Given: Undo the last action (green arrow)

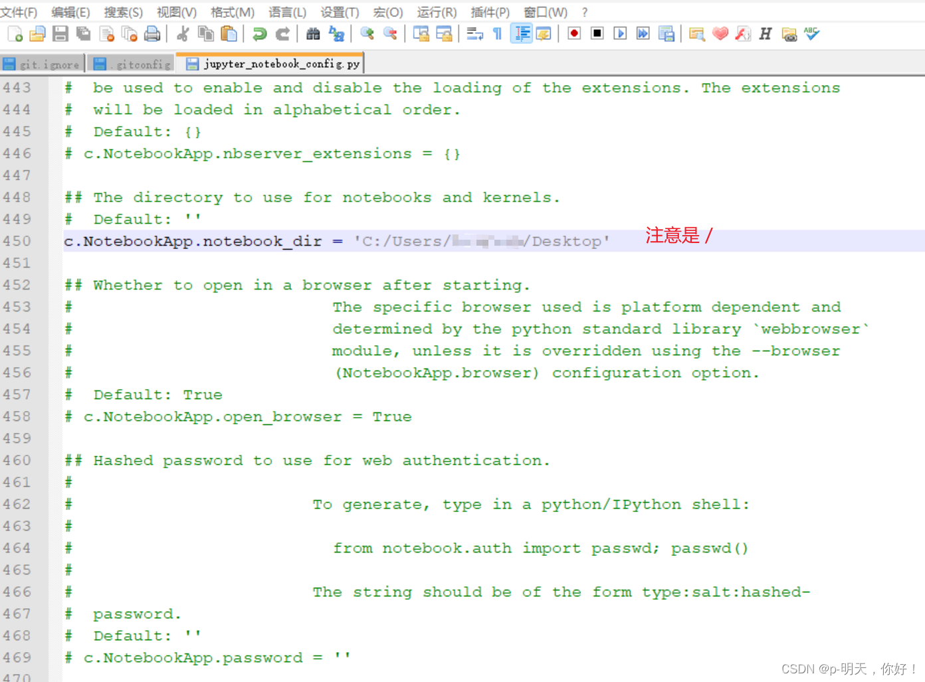Looking at the screenshot, I should click(260, 34).
